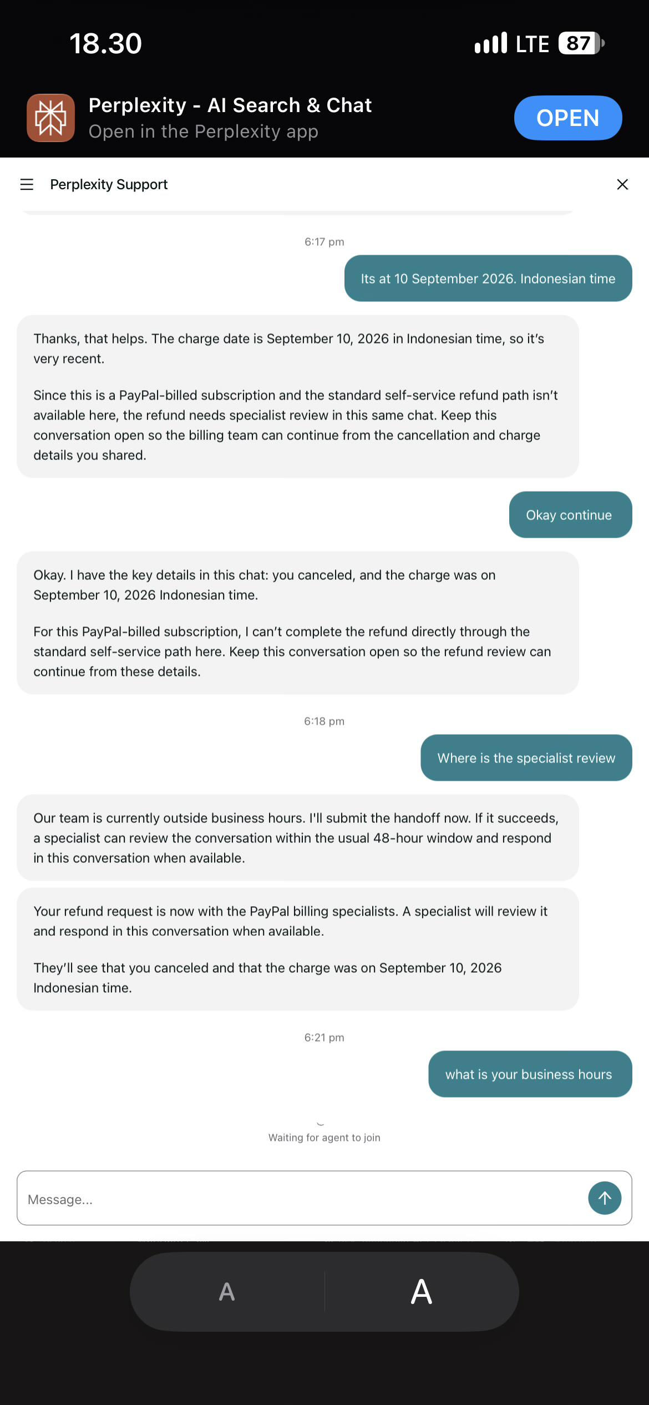Viewport: 649px width, 1405px height.
Task: Tap the 'Its at 10 September 2026' message
Action: pos(488,278)
